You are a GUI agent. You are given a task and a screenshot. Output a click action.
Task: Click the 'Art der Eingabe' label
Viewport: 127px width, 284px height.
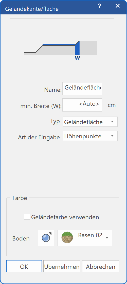[39, 137]
